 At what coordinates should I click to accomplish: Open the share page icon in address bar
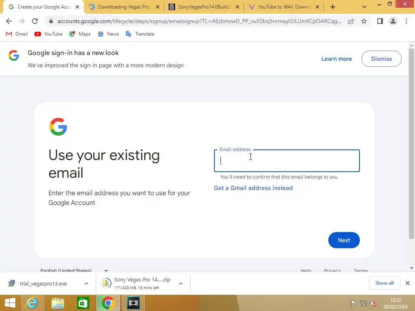pos(351,21)
